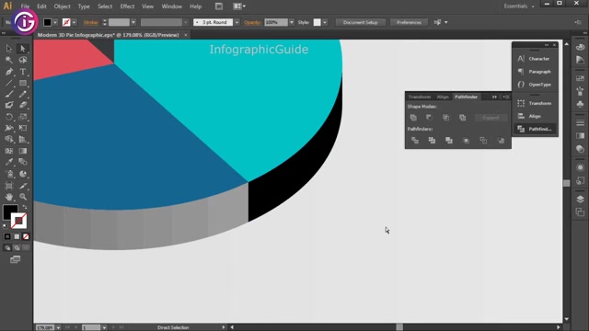Image resolution: width=589 pixels, height=331 pixels.
Task: Select the Line Segment tool
Action: pos(8,83)
